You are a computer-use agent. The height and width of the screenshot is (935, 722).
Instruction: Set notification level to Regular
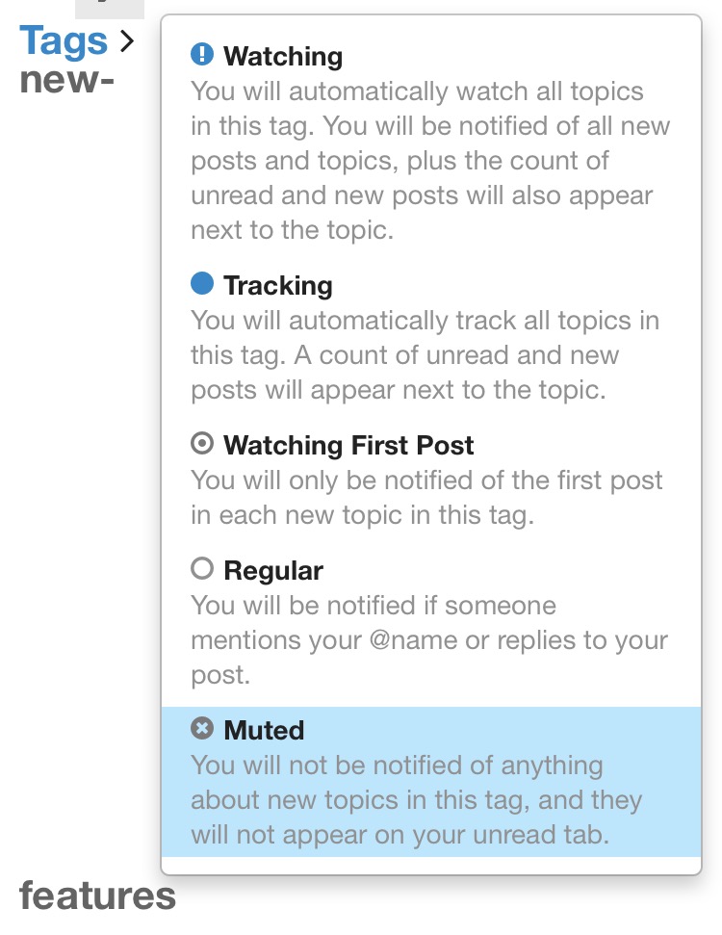coord(273,570)
